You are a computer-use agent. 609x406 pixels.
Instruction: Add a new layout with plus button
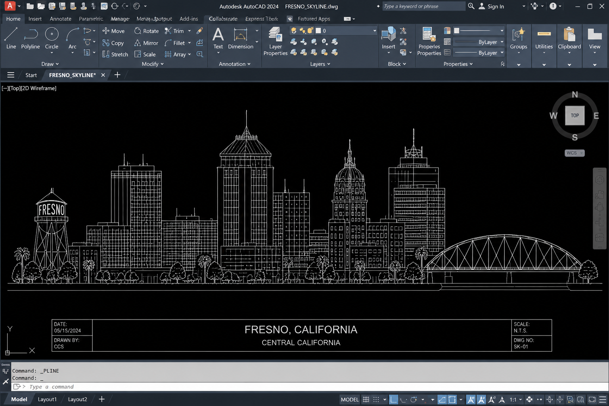coord(101,399)
